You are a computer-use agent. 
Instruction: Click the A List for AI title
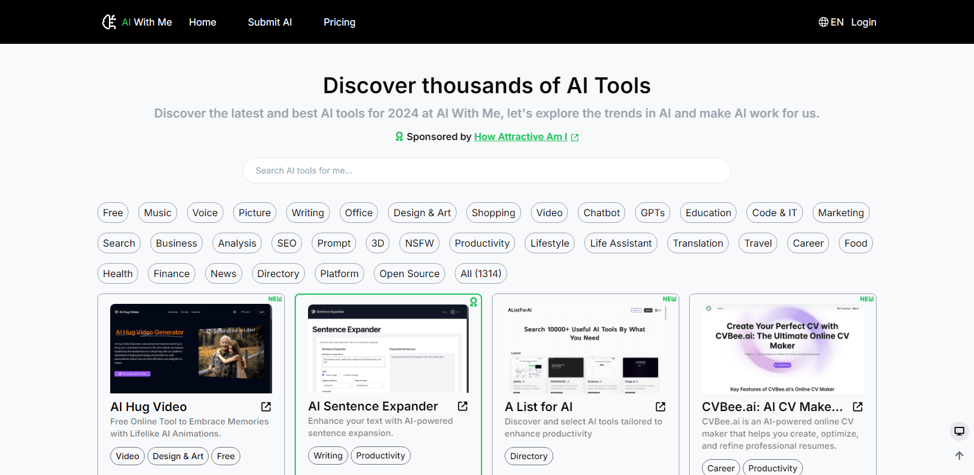(x=539, y=407)
